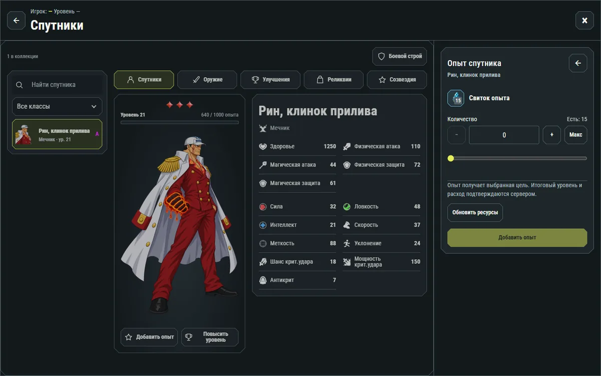Click the Добавить опыт confirm button

517,238
